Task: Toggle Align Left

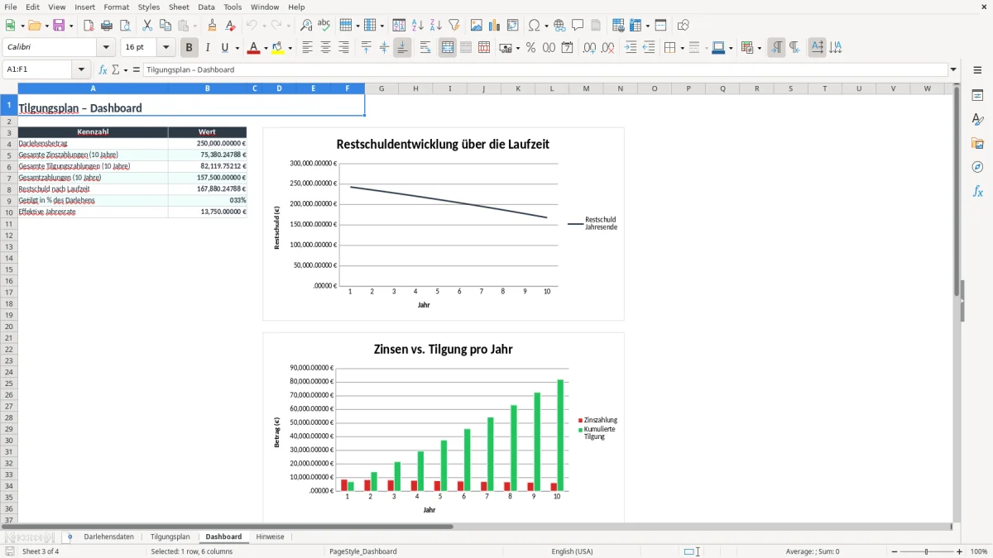Action: coord(308,48)
